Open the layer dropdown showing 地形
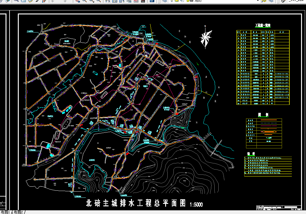This screenshot has width=306, height=214. coord(215,1)
